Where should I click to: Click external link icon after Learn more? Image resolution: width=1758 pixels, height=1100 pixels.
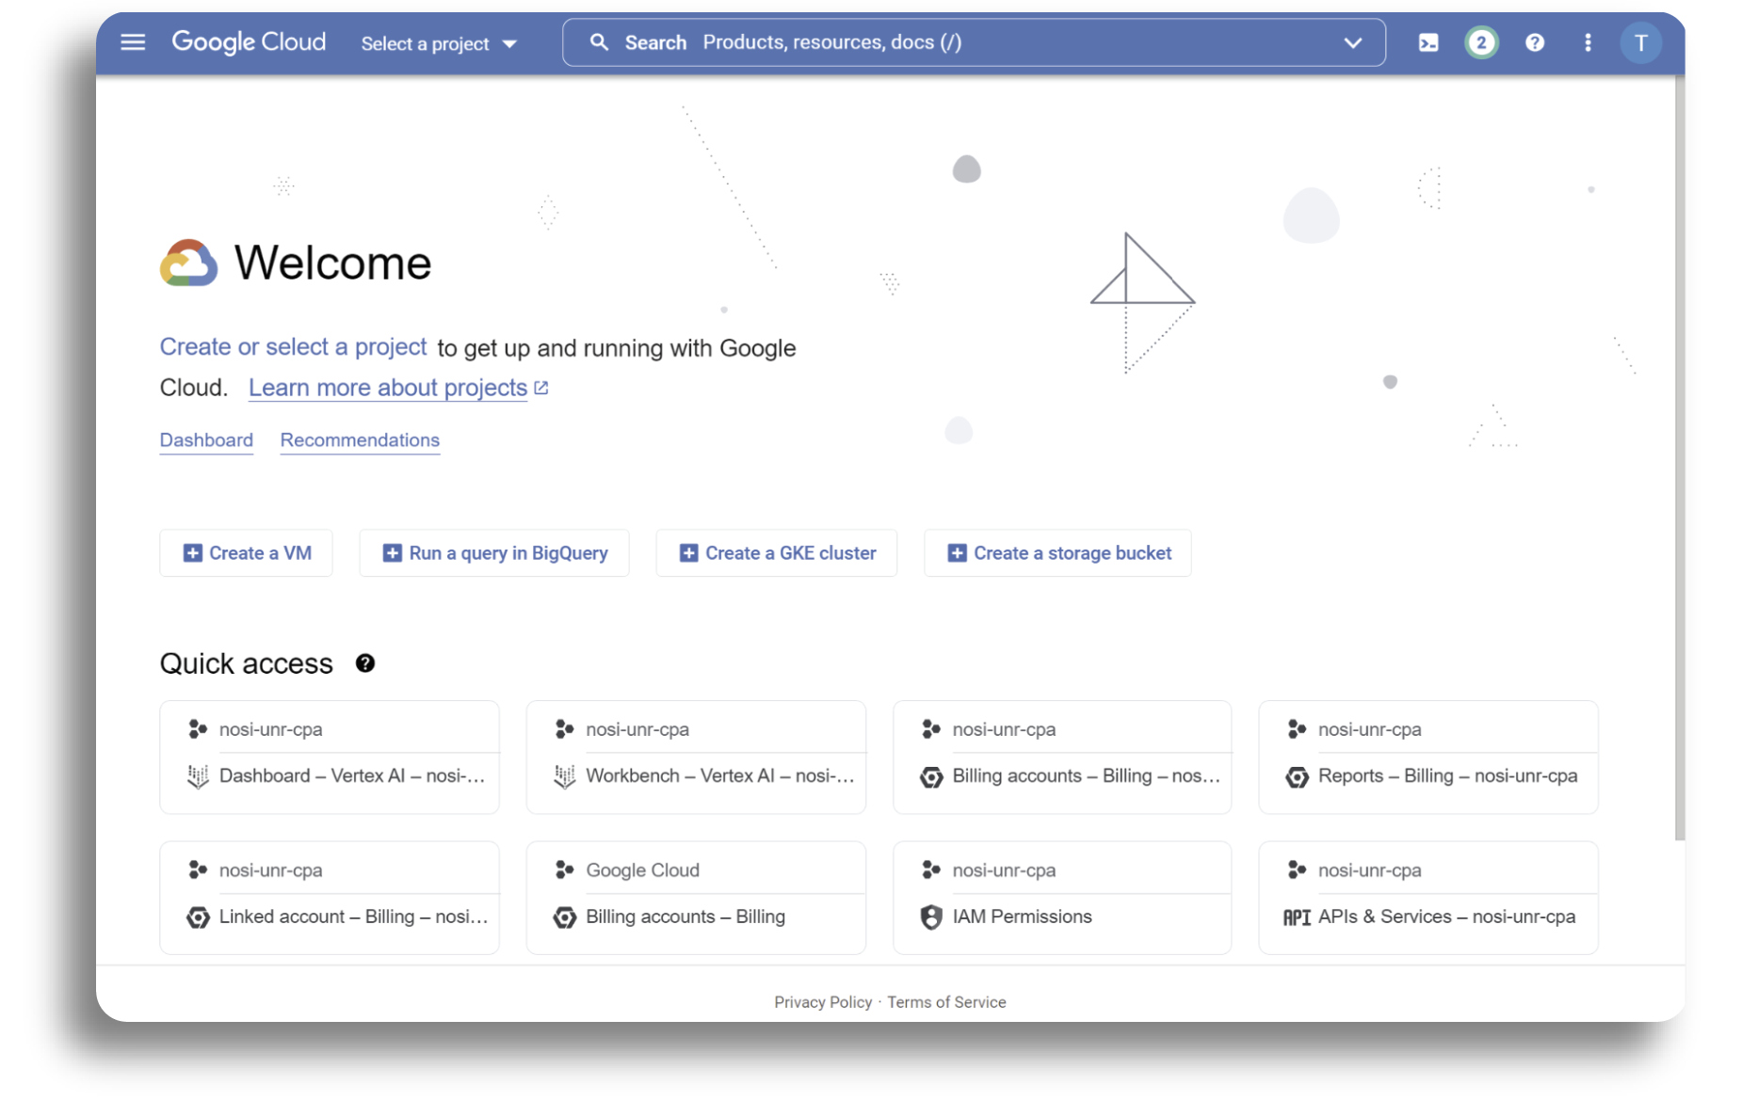(x=541, y=388)
